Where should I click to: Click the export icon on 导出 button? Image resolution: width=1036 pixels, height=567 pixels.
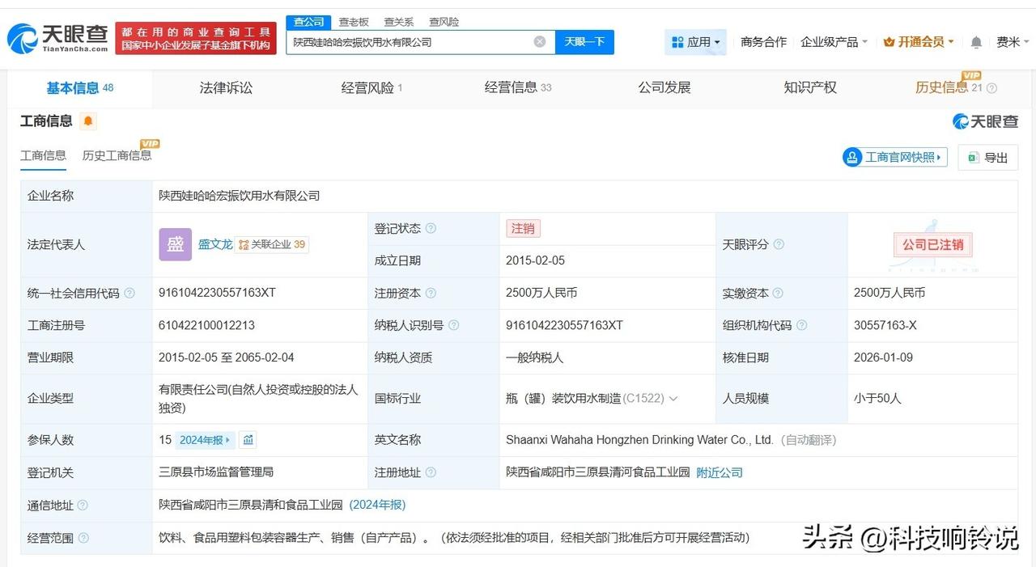click(974, 158)
